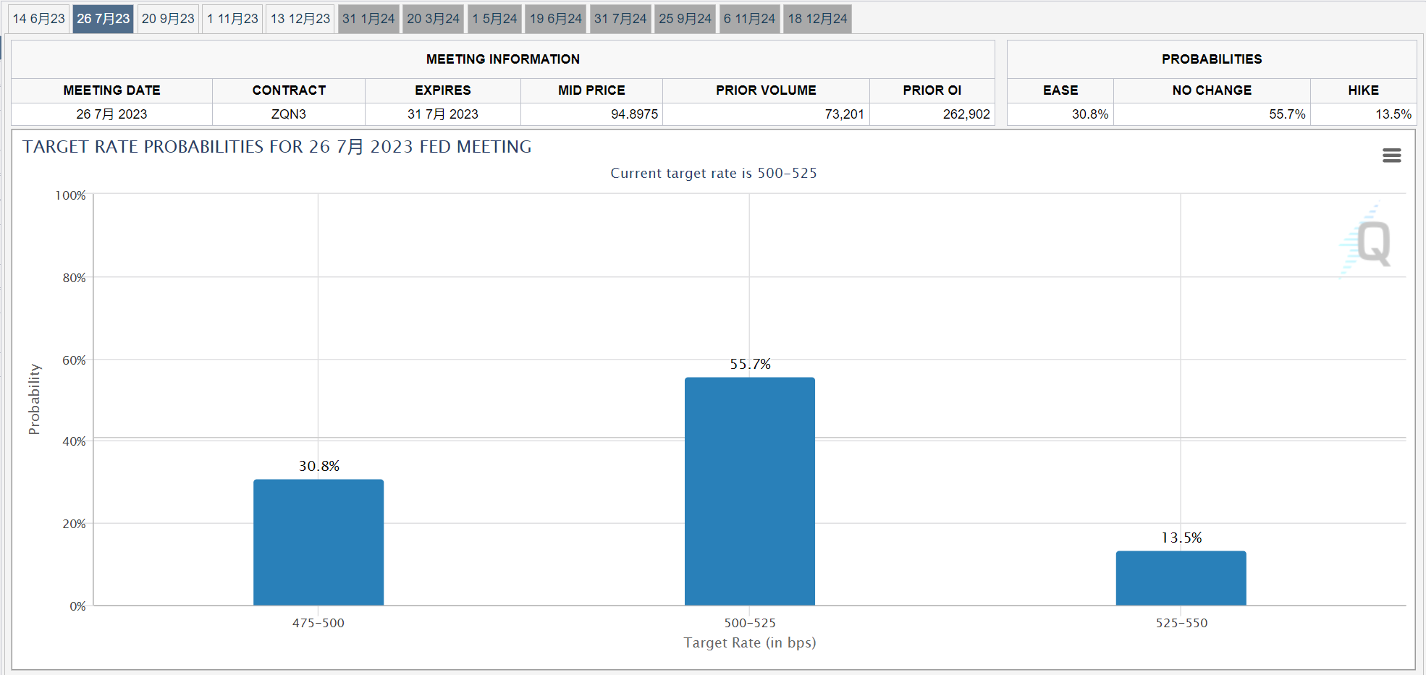Switch to the 31 7月24 tab

coord(620,19)
